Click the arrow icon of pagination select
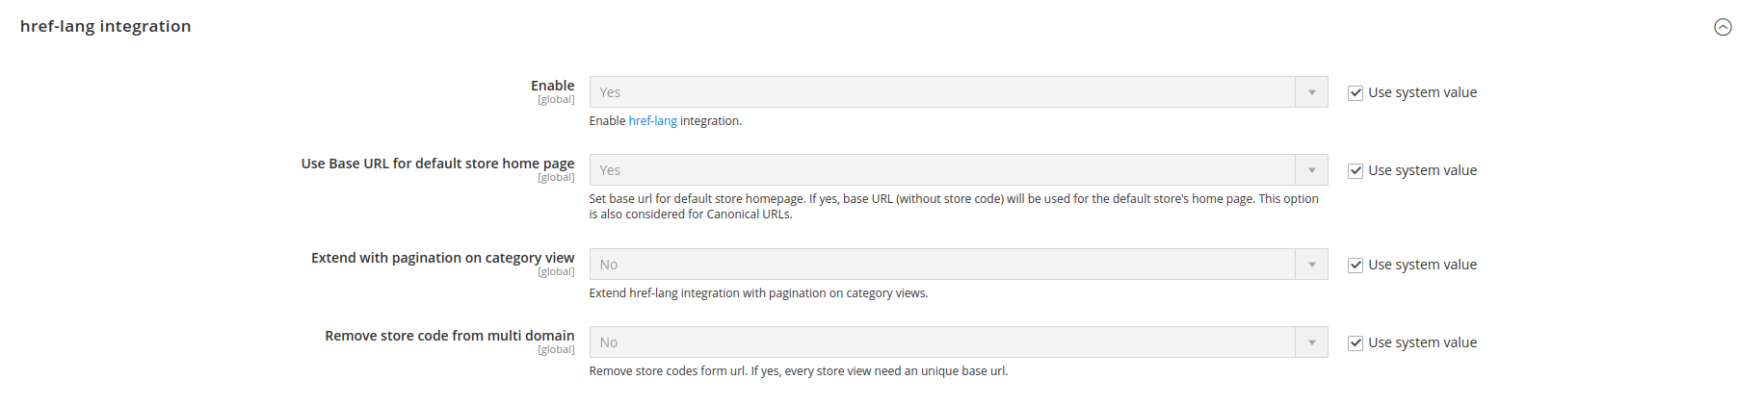The image size is (1764, 405). click(x=1311, y=265)
